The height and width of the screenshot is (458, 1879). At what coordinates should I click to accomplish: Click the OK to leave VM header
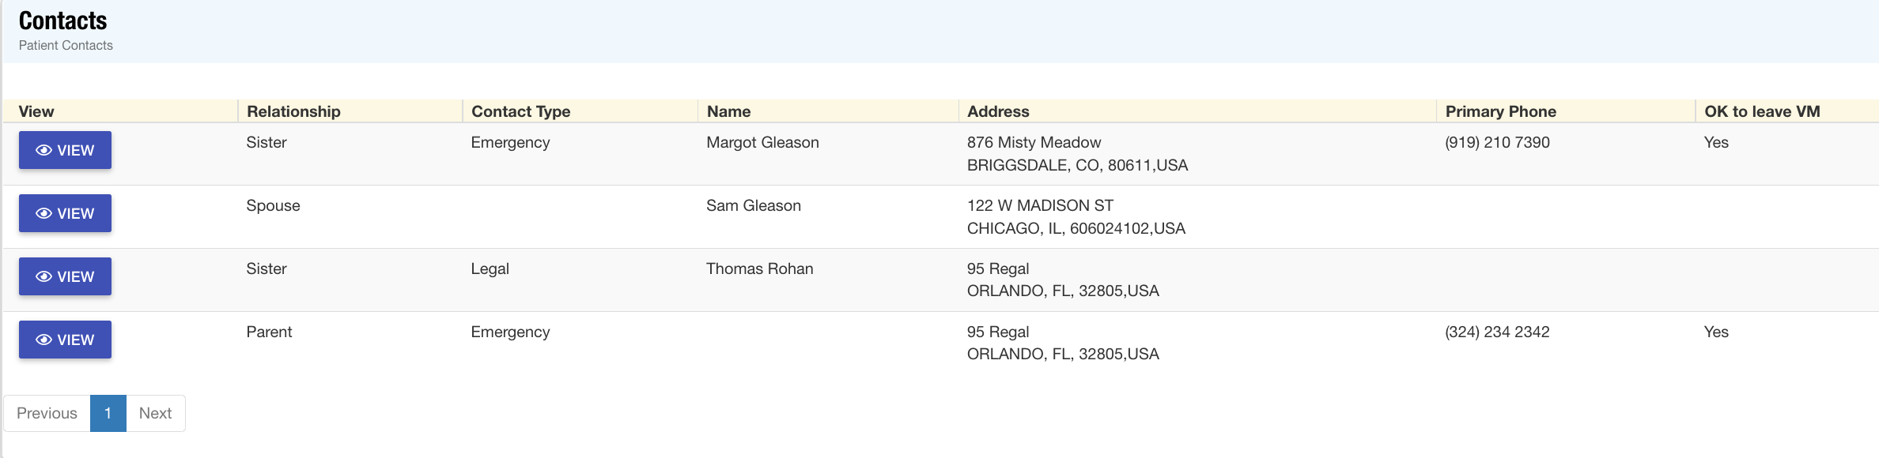1763,111
